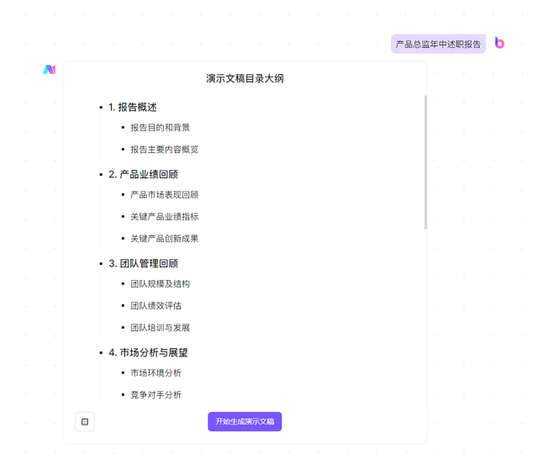The height and width of the screenshot is (464, 538).
Task: Select outline item 团队规模及结构
Action: pyautogui.click(x=161, y=284)
